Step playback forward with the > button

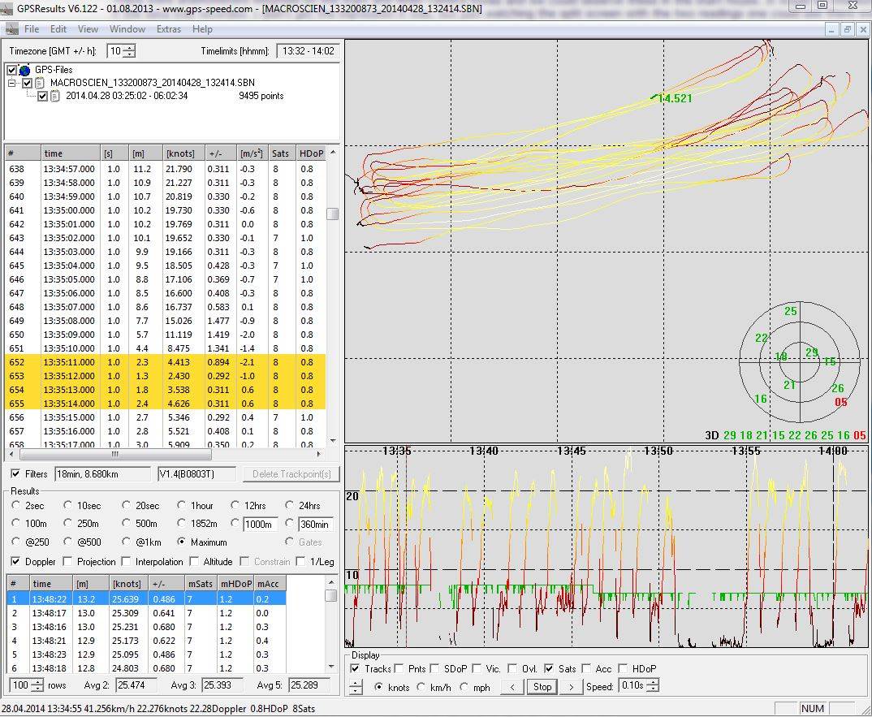[572, 687]
